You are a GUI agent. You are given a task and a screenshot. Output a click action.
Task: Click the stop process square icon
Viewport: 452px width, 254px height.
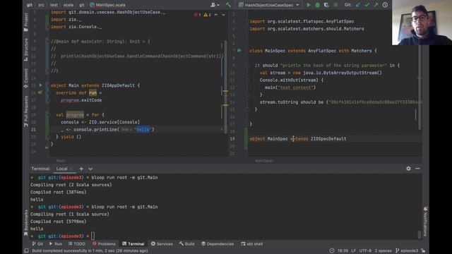[x=335, y=5]
